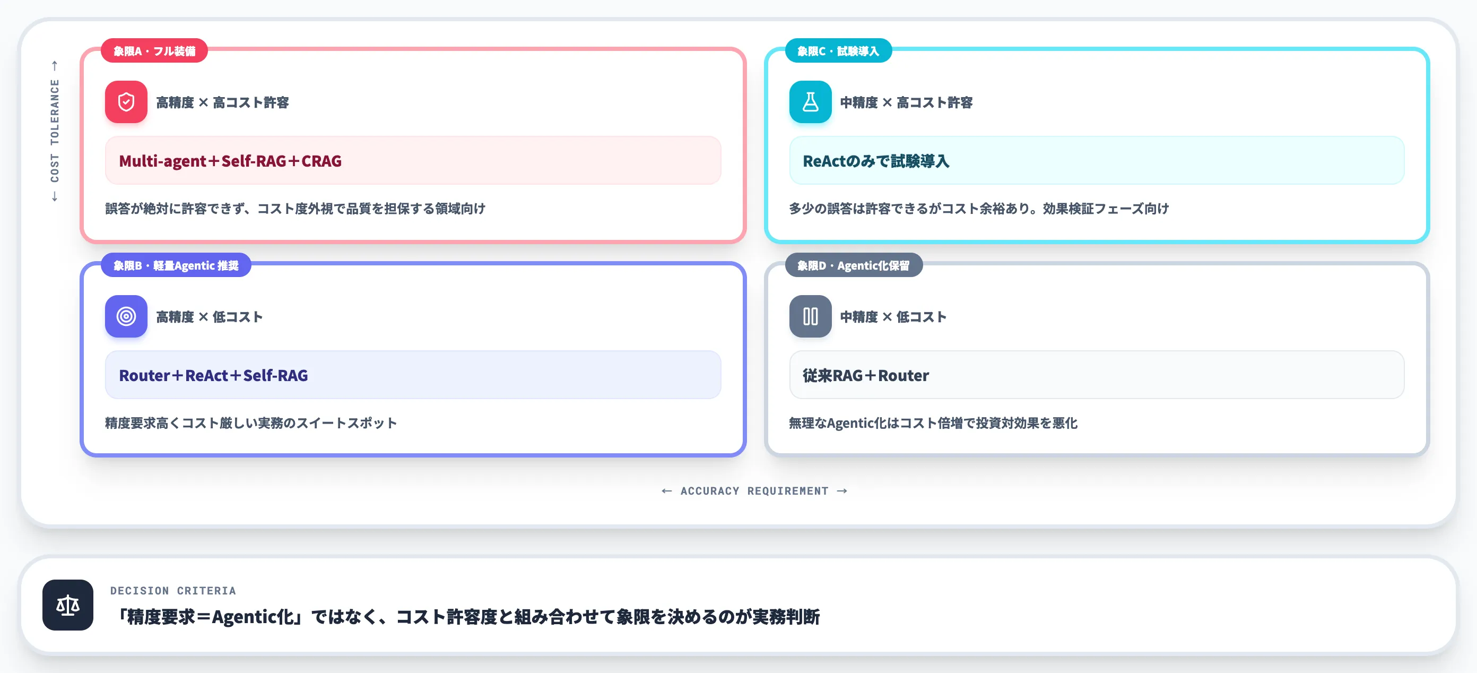
Task: Click the gray pause icon in quadrant D
Action: [810, 317]
